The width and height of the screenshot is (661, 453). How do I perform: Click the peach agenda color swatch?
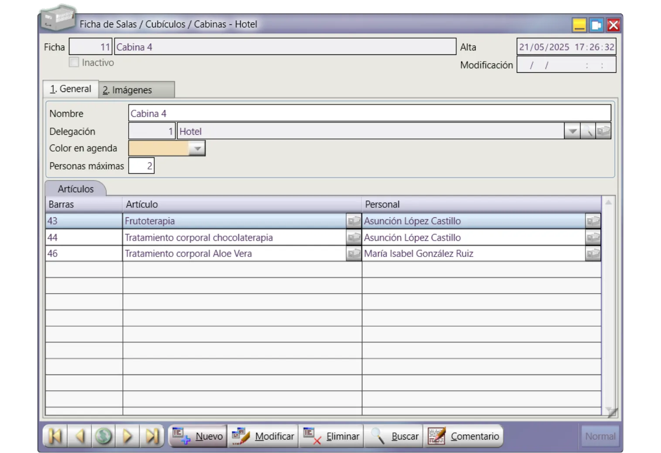(x=159, y=149)
